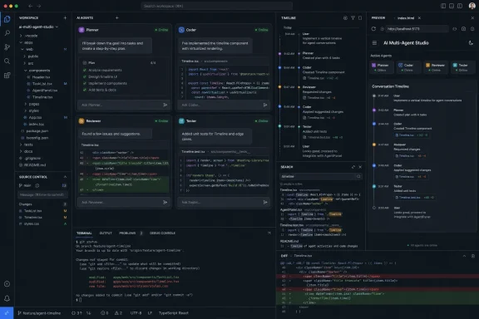Image resolution: width=479 pixels, height=319 pixels.
Task: Open the Source Control activity bar icon
Action: click(x=7, y=47)
